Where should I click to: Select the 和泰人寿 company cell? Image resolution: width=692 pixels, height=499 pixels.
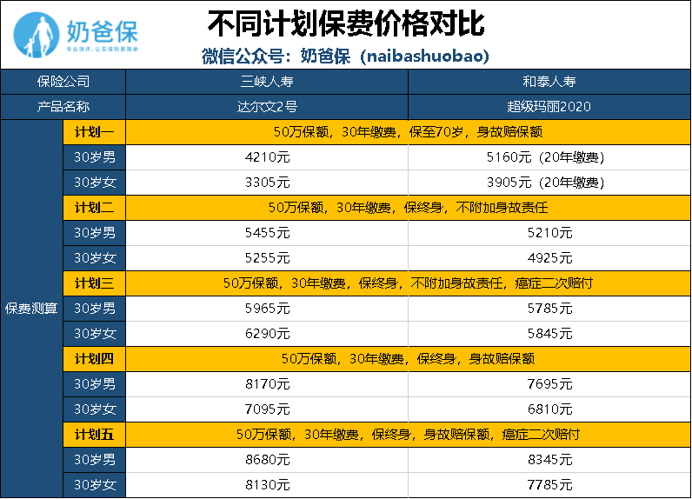(549, 82)
